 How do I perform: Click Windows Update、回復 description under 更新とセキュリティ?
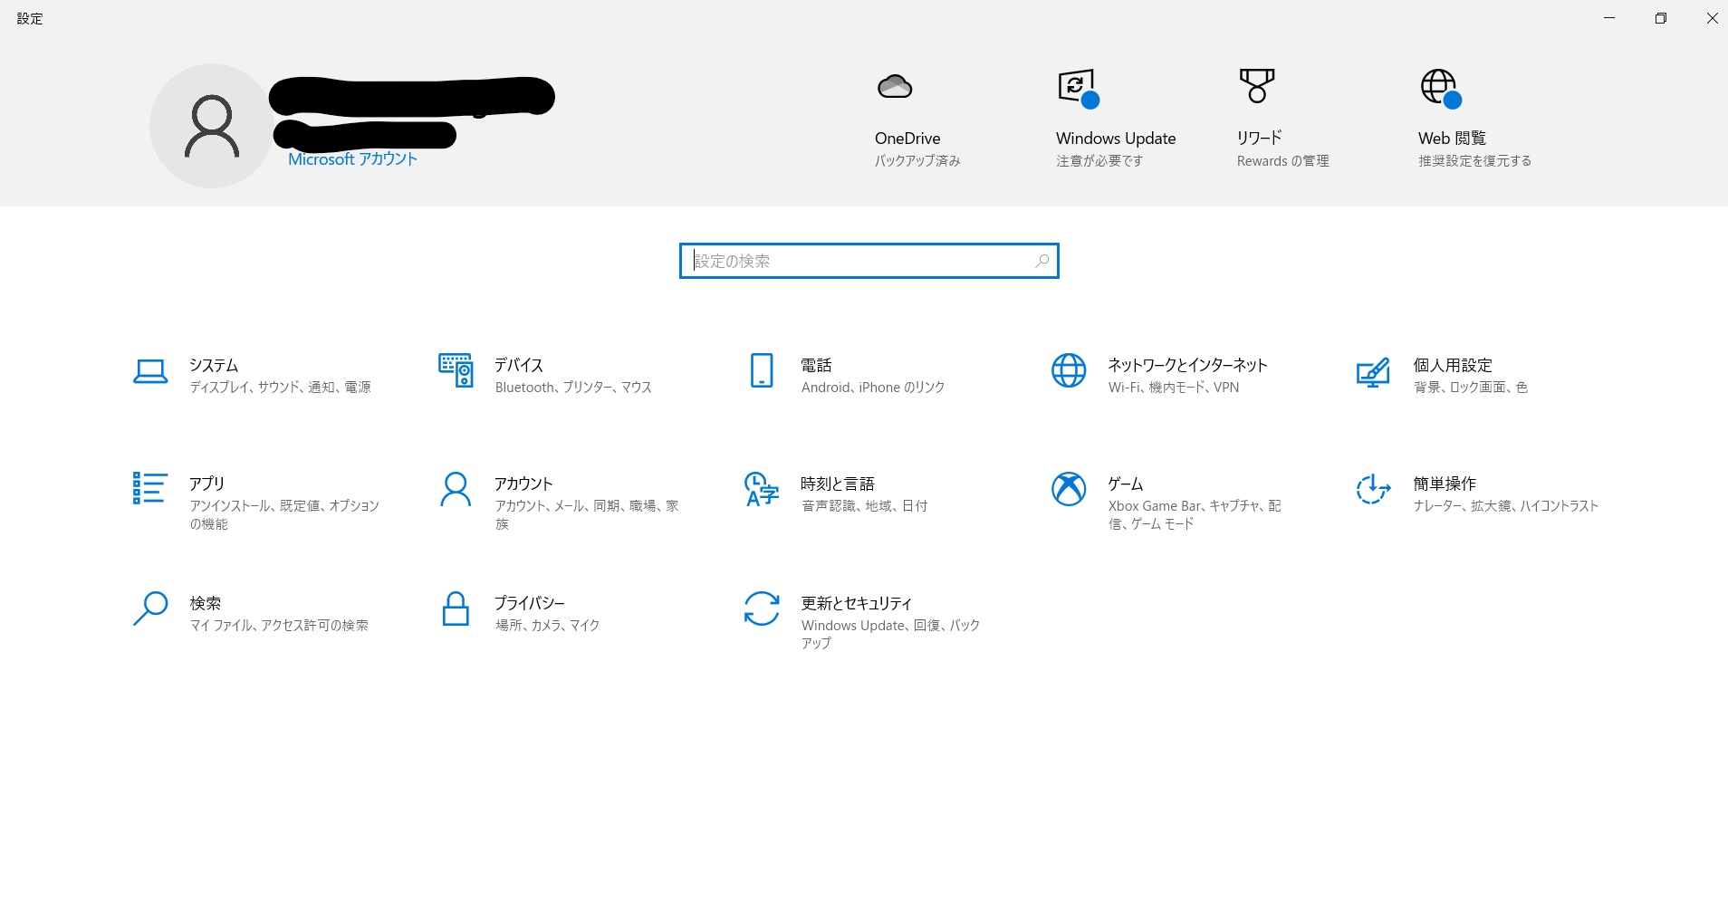click(x=890, y=635)
